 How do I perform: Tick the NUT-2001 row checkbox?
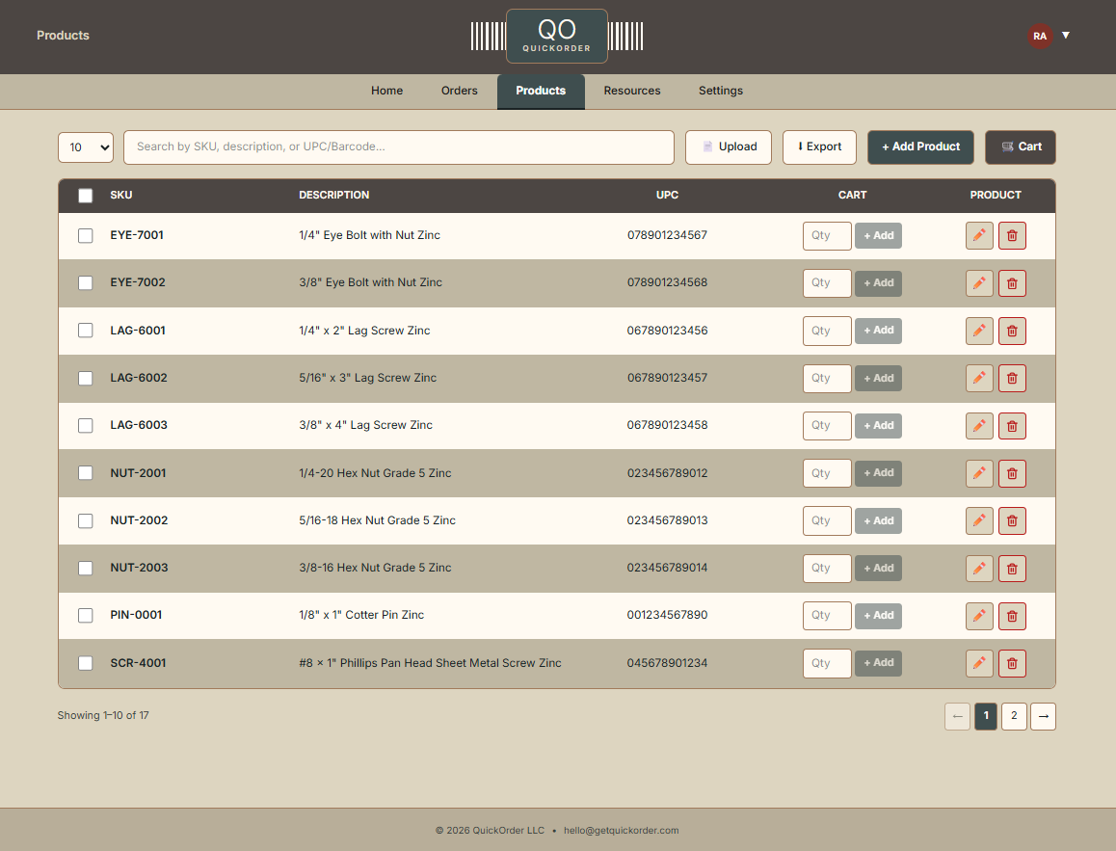[86, 473]
